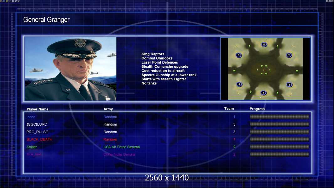This screenshot has height=188, width=334.
Task: Click the 'Army' column header
Action: point(108,109)
